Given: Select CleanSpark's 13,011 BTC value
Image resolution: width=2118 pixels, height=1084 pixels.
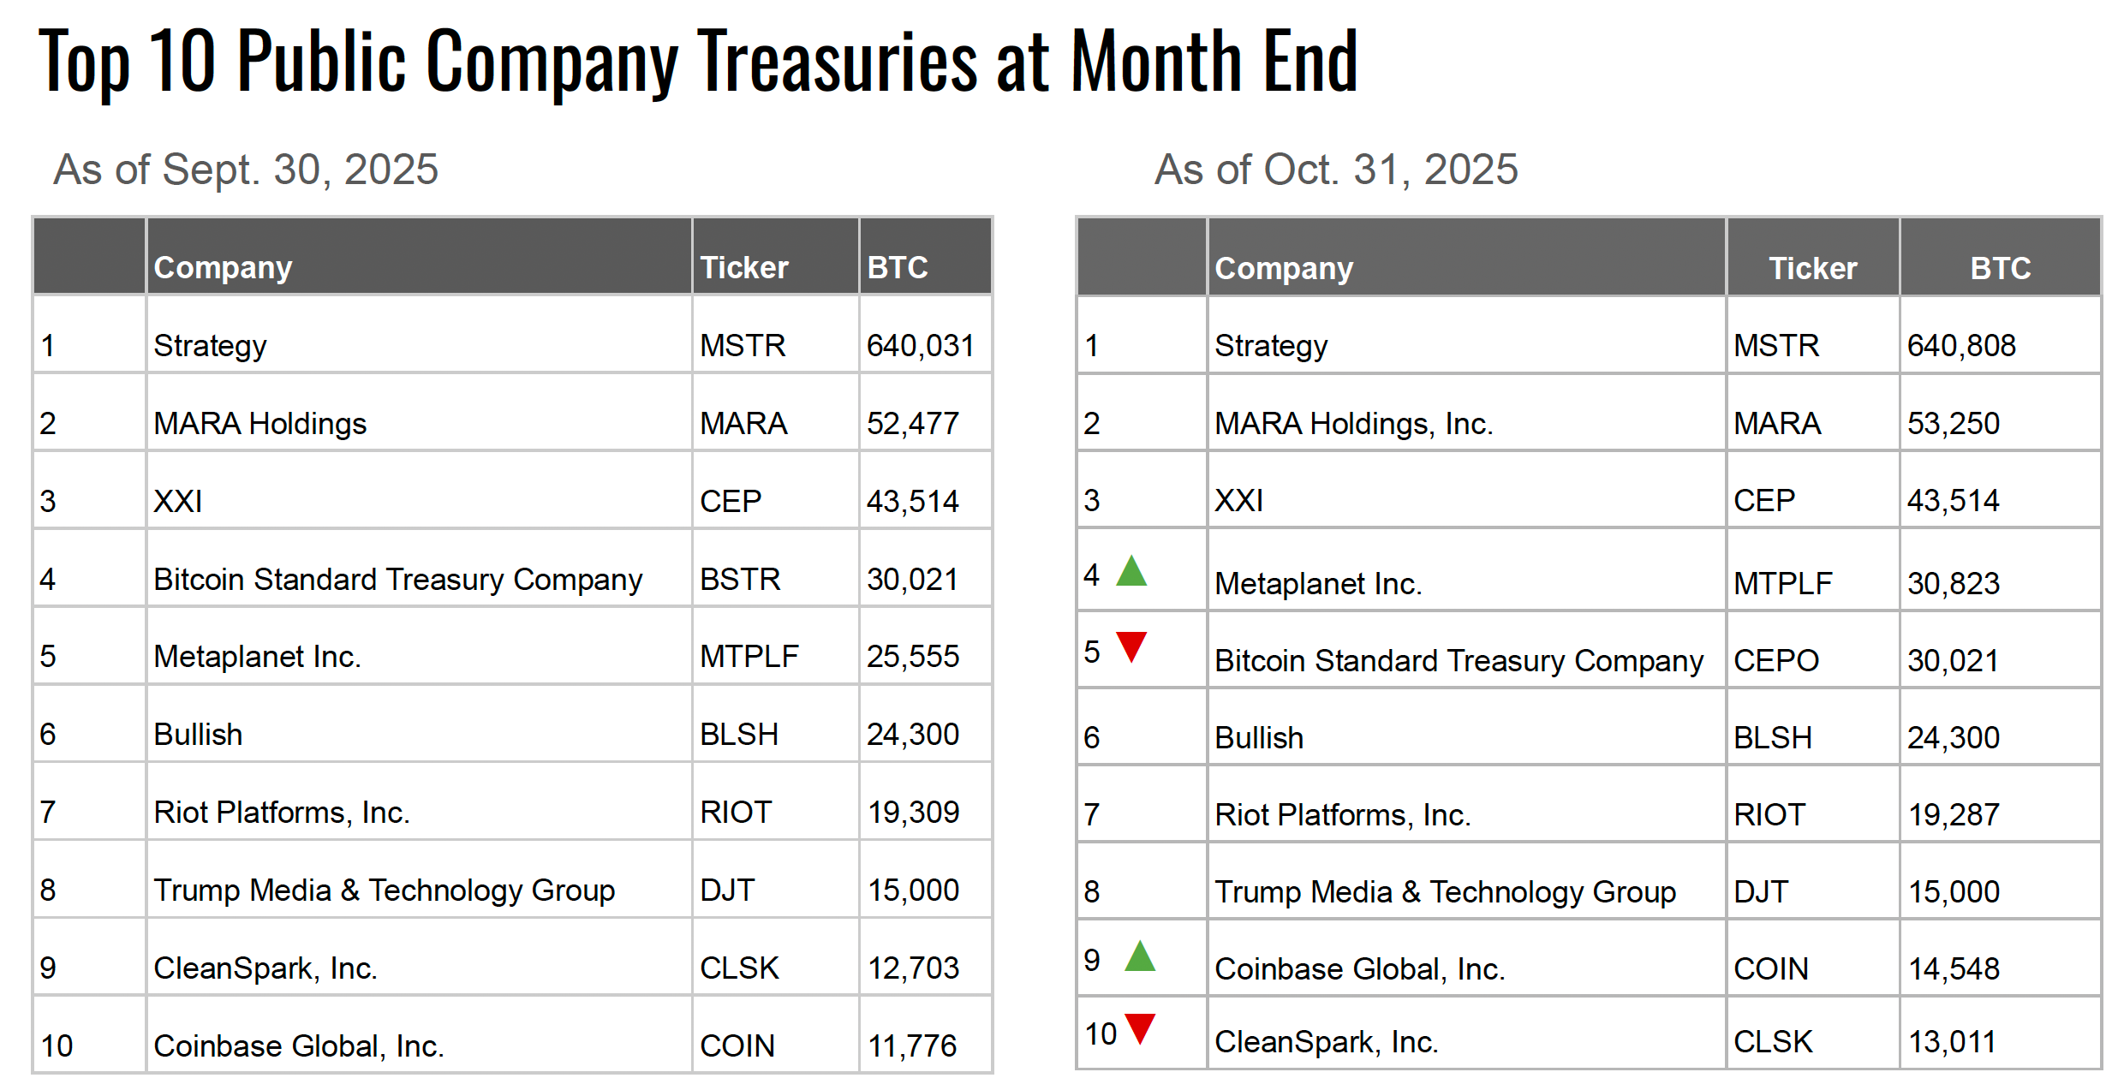Looking at the screenshot, I should (1952, 1042).
